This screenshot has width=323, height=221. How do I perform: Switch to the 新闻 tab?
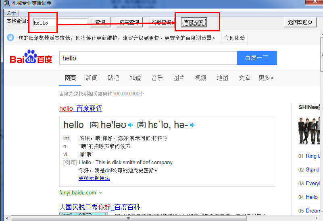click(x=92, y=78)
